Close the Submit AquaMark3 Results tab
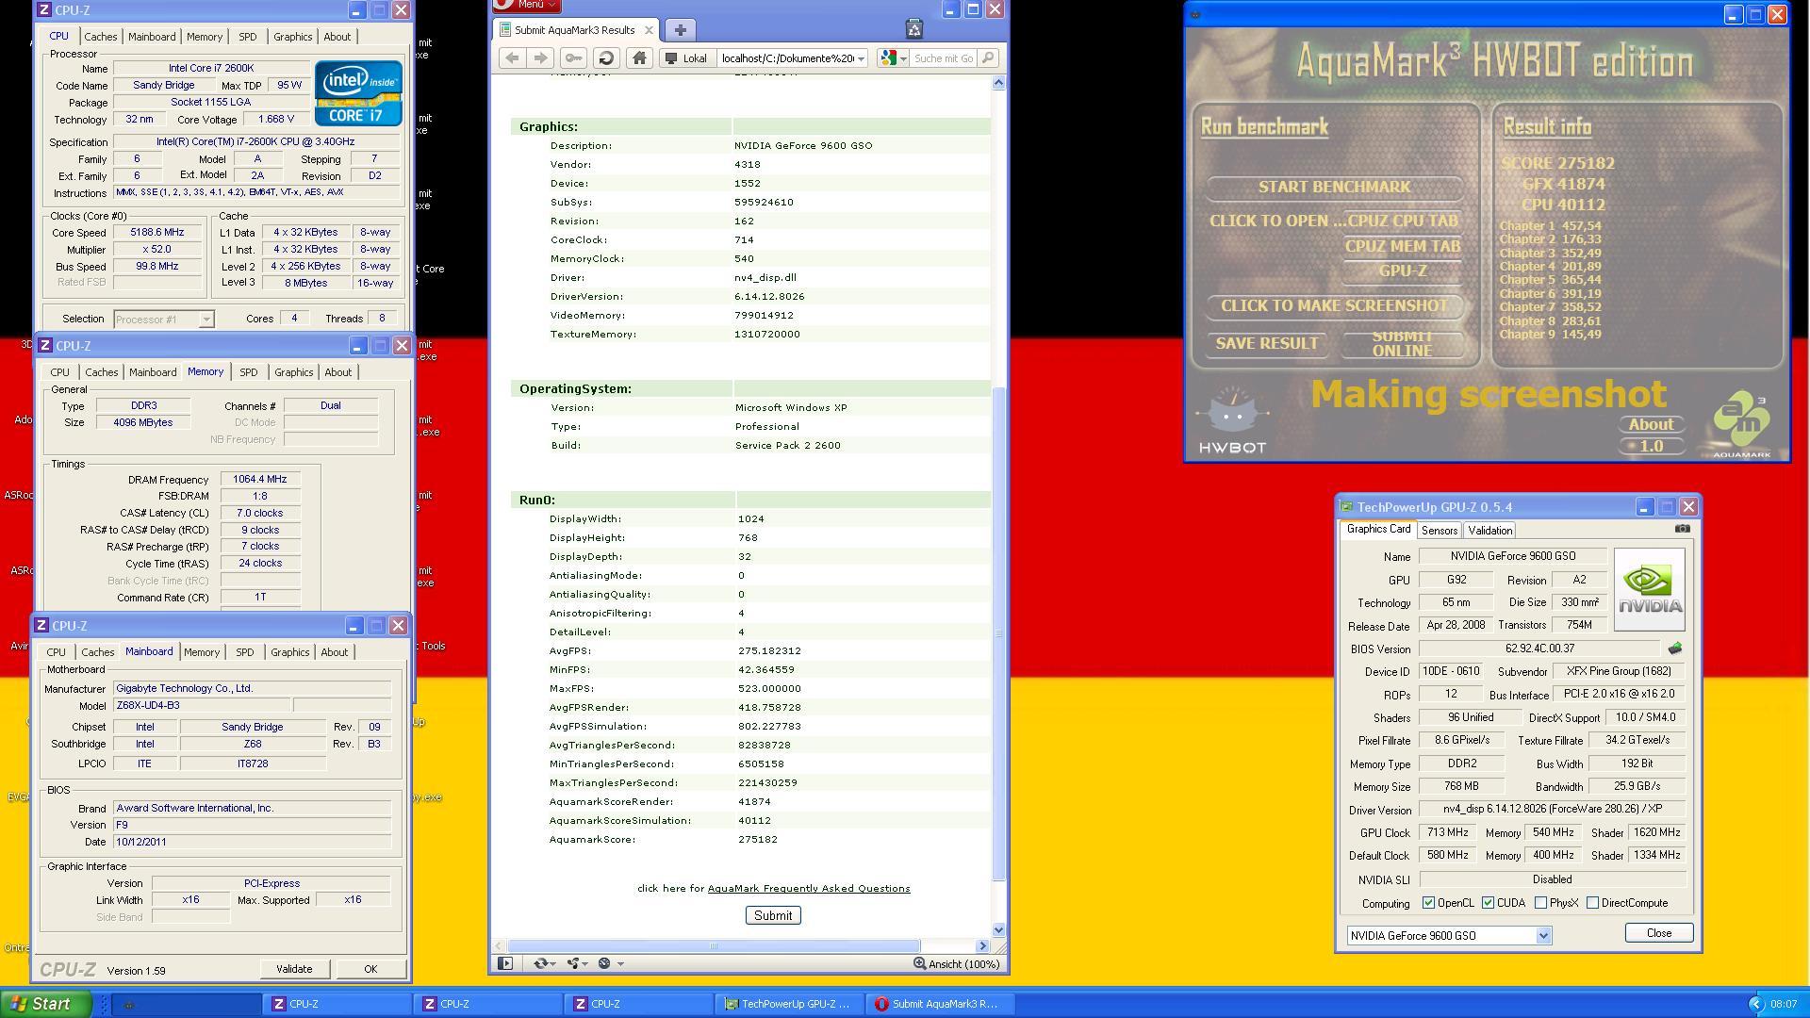The height and width of the screenshot is (1018, 1810). tap(649, 30)
